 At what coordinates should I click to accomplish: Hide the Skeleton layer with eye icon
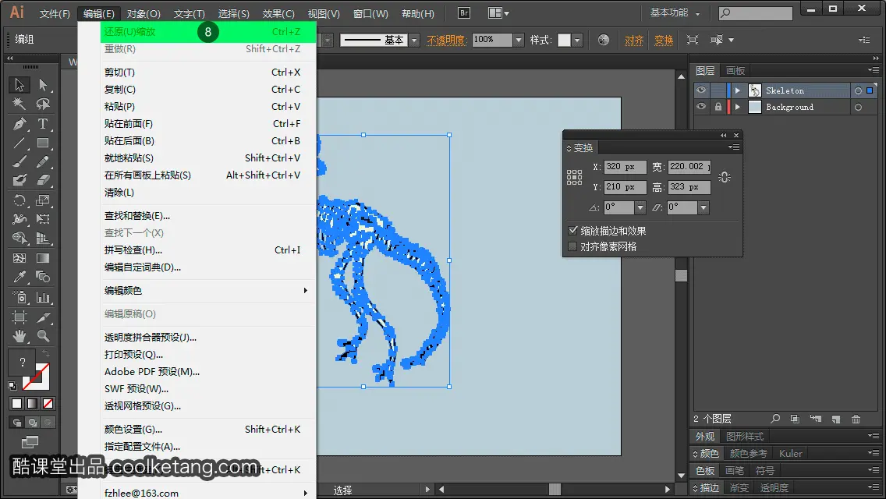701,90
